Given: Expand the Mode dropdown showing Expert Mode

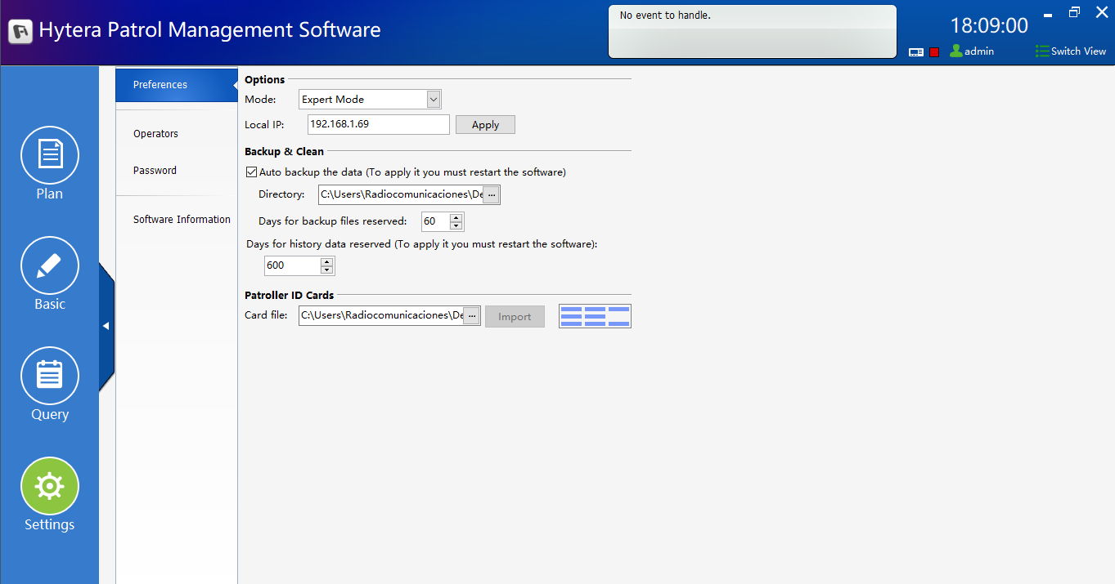Looking at the screenshot, I should pyautogui.click(x=434, y=100).
